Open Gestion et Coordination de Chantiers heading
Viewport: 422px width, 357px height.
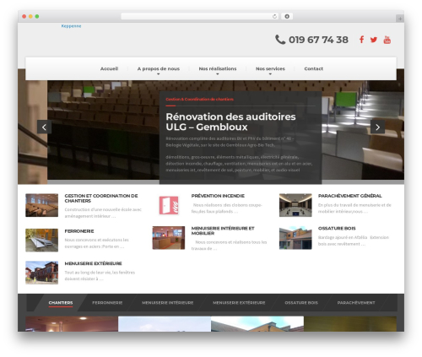click(x=101, y=198)
